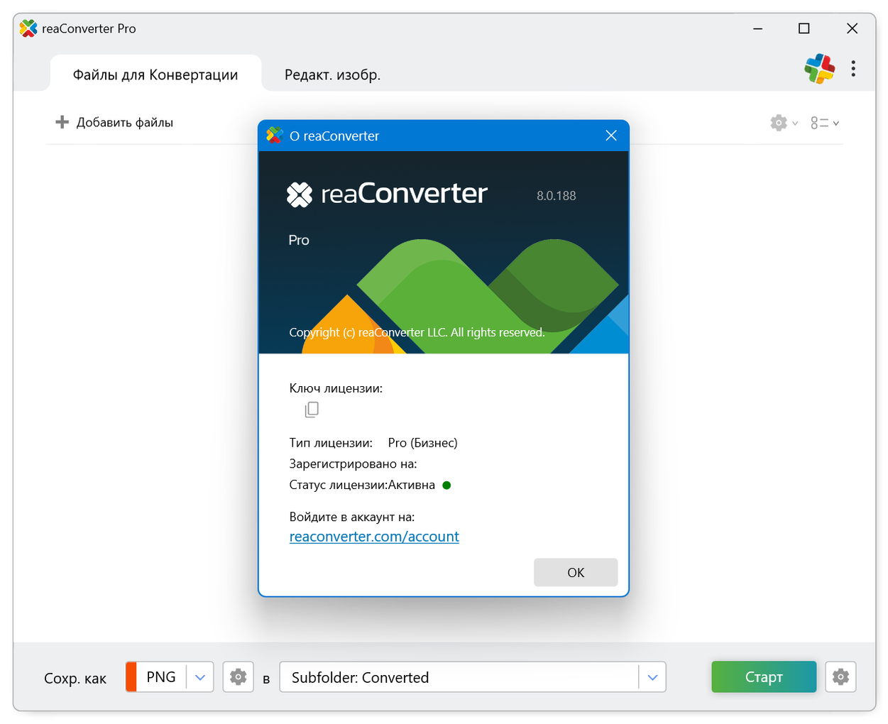Click the Сохр. как label
The height and width of the screenshot is (724, 888).
coord(75,679)
